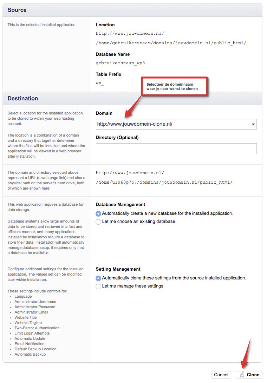Screen dimensions: 267x383
Task: Click the red Dutch annotation callout box
Action: [x=174, y=86]
